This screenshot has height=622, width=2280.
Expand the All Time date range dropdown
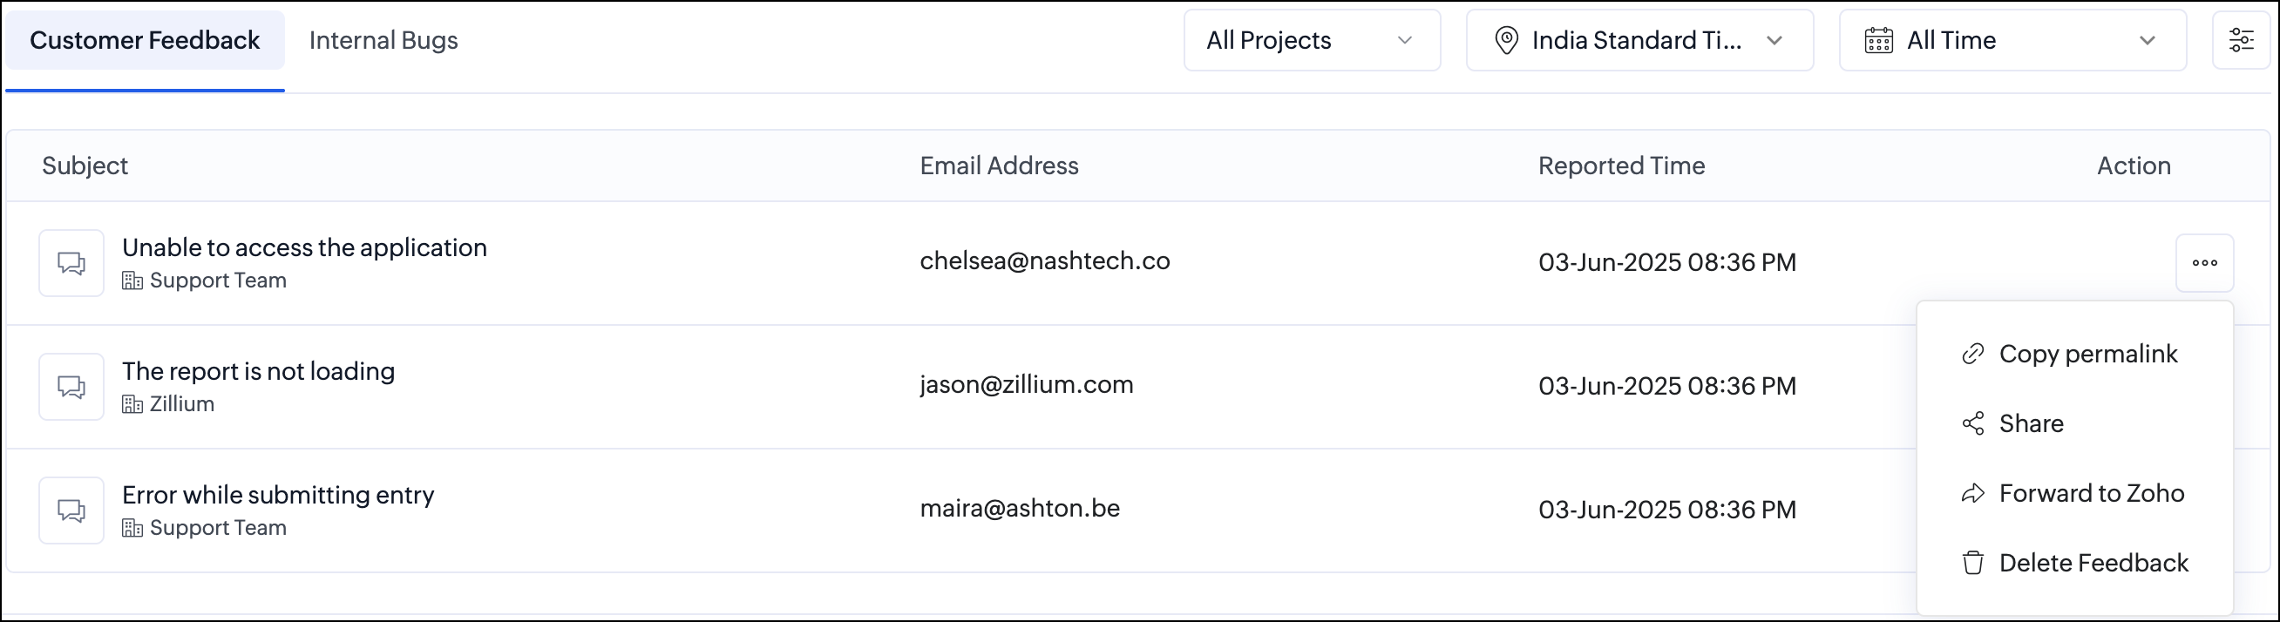coord(2012,41)
